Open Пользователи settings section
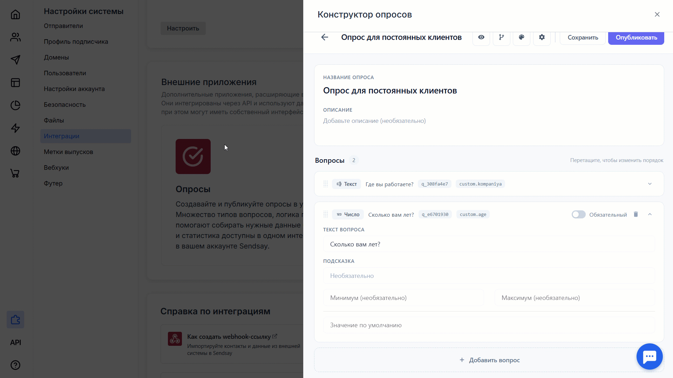Image resolution: width=673 pixels, height=378 pixels. [65, 73]
